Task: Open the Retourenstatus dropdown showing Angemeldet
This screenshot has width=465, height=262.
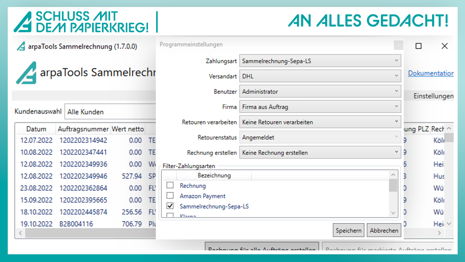Action: (320, 137)
